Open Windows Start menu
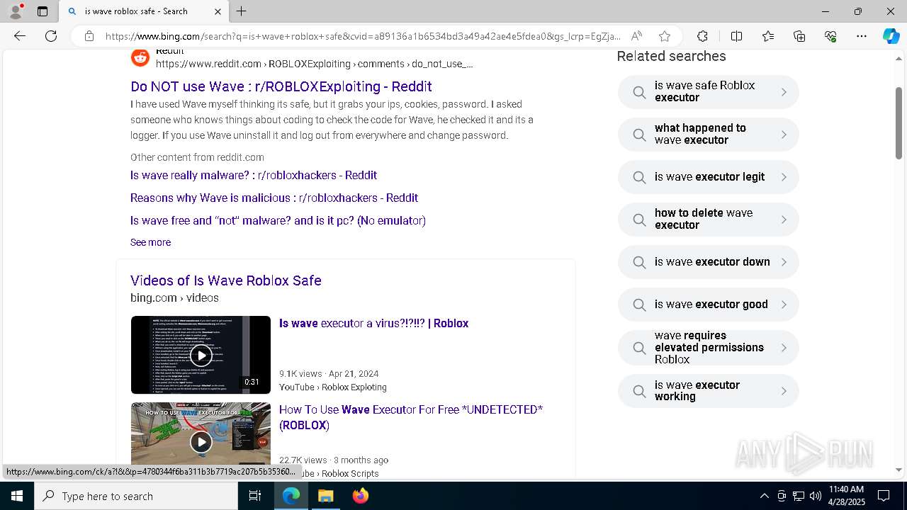907x510 pixels. (17, 496)
